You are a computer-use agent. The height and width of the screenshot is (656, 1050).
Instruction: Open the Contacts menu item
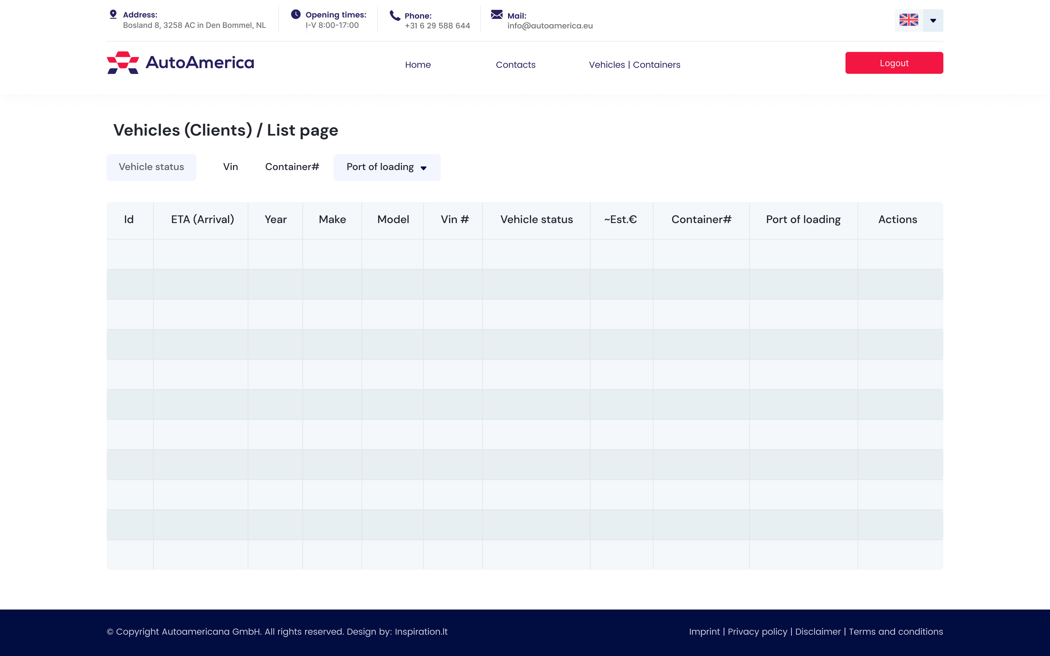click(515, 65)
